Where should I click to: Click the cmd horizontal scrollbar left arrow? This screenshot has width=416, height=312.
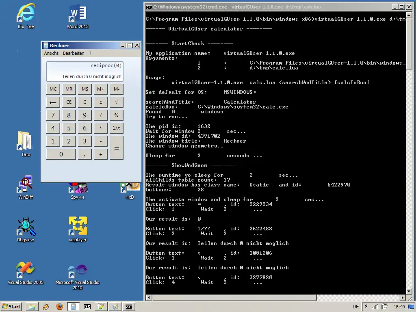pos(149,298)
